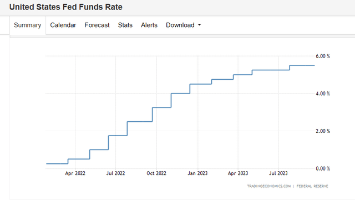This screenshot has height=201, width=355.
Task: Click the Apr 2023 x-axis label
Action: coord(238,173)
